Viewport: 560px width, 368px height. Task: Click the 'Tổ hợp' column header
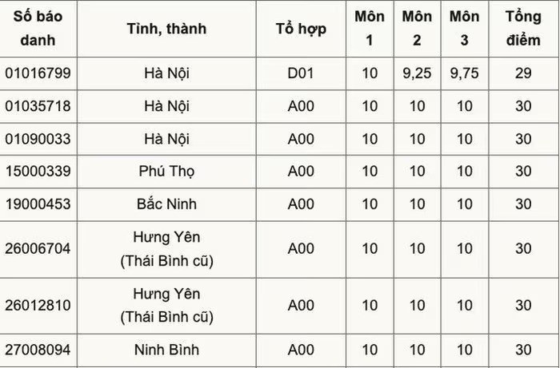click(x=301, y=29)
